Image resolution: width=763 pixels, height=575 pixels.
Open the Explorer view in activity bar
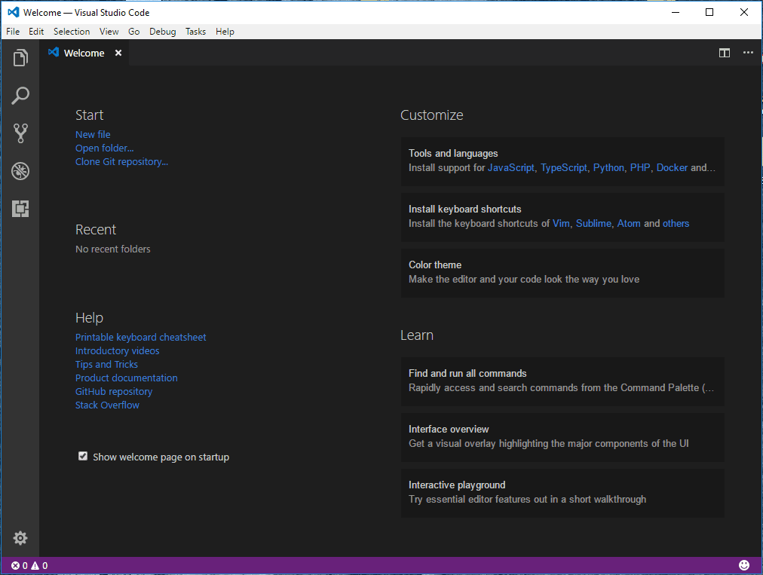20,58
